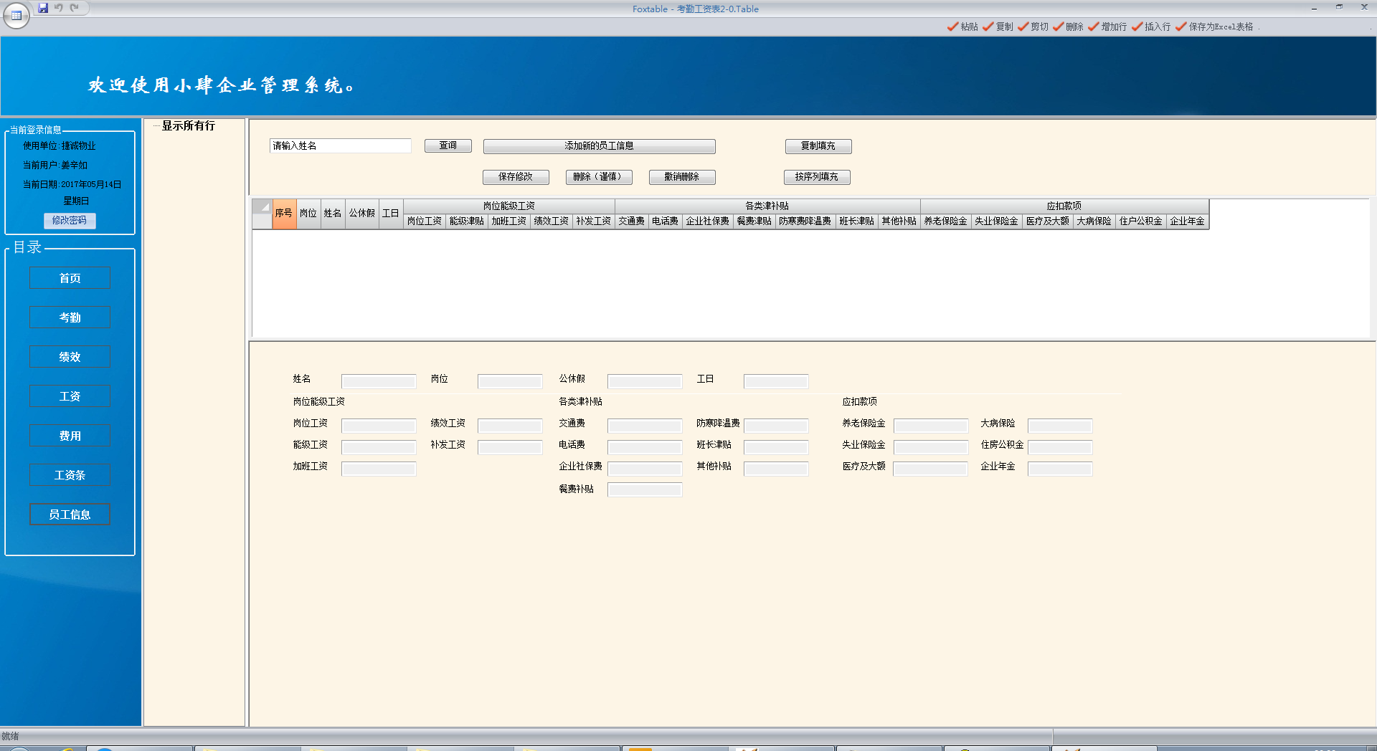Viewport: 1377px width, 751px height.
Task: Click the 保存修改 button
Action: (516, 177)
